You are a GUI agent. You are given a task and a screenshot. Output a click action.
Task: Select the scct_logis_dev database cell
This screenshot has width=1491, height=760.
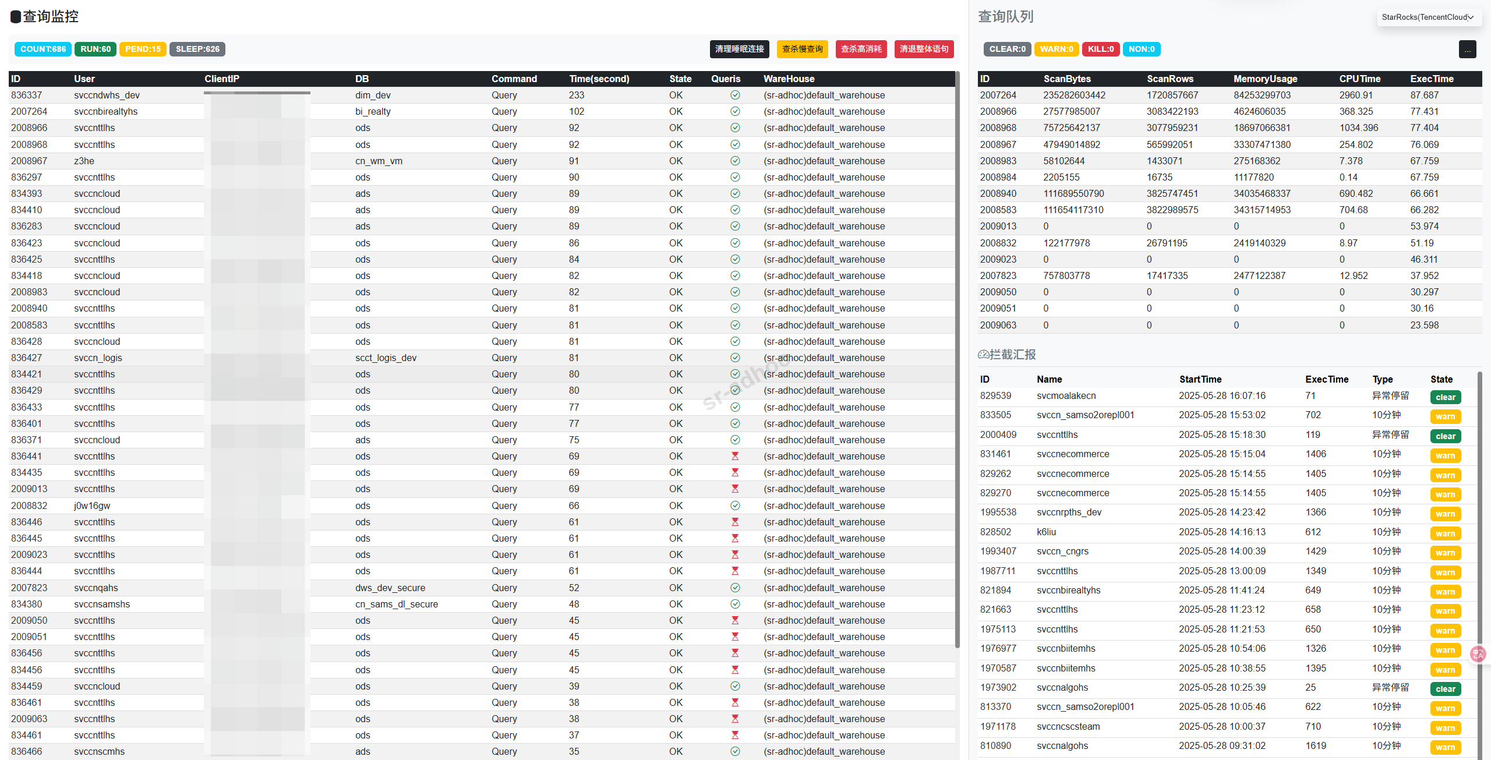pyautogui.click(x=386, y=358)
